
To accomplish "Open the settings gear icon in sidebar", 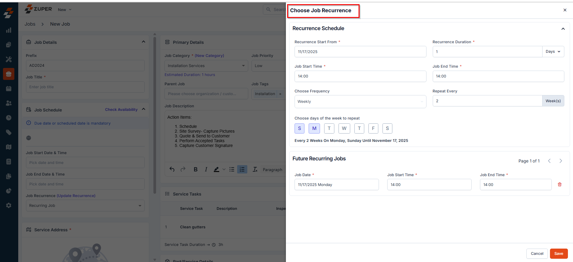I will point(9,205).
